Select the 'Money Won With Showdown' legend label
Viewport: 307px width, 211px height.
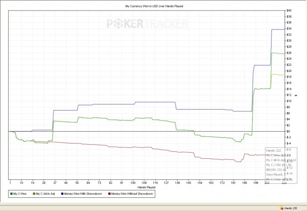click(83, 194)
